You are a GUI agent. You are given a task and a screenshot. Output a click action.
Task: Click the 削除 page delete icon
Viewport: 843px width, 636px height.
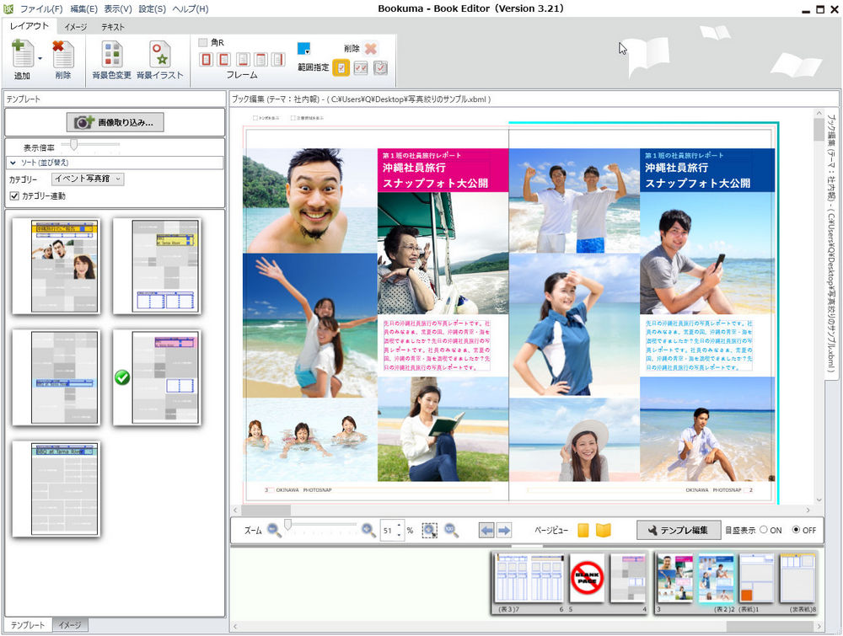pyautogui.click(x=63, y=57)
